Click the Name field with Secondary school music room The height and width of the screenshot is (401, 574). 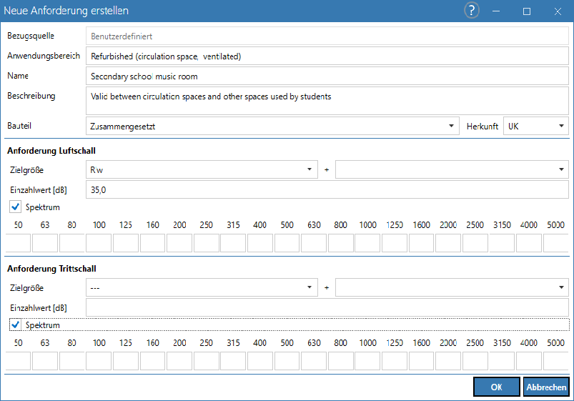(327, 76)
